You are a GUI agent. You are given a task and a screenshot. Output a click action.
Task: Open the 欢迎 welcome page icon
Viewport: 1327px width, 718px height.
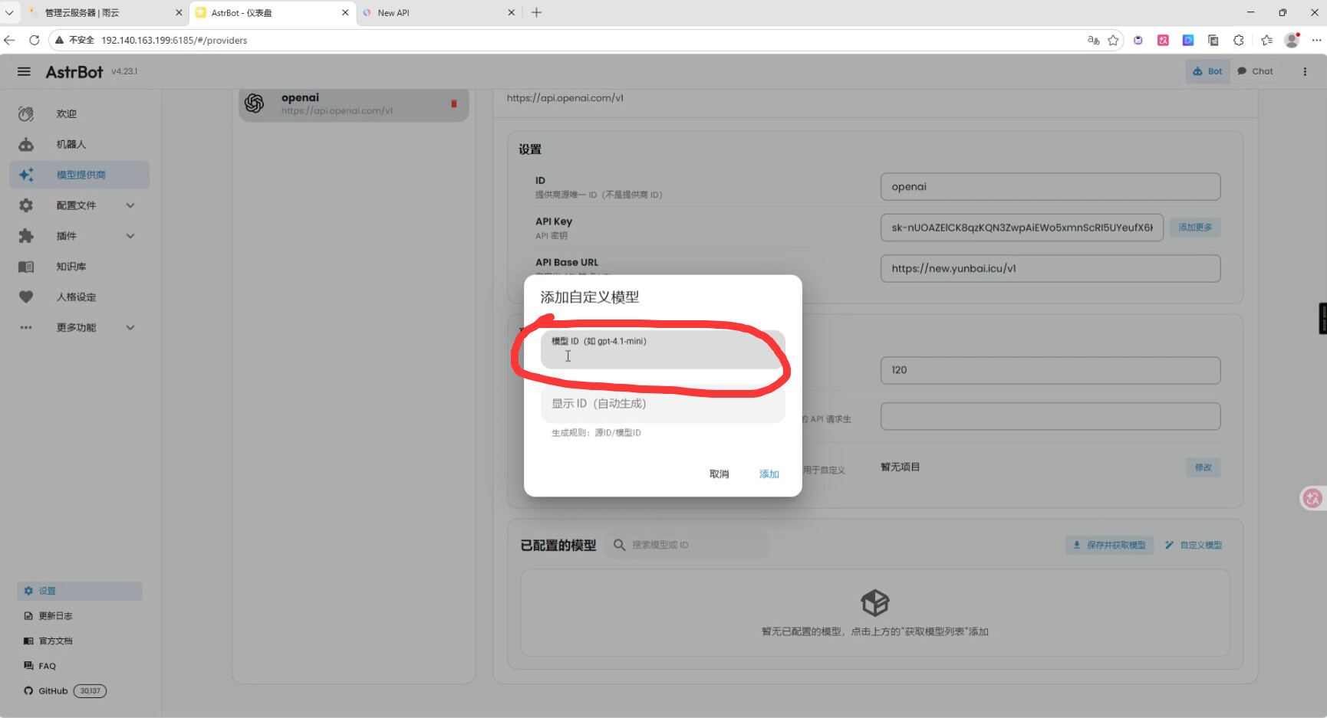[26, 113]
